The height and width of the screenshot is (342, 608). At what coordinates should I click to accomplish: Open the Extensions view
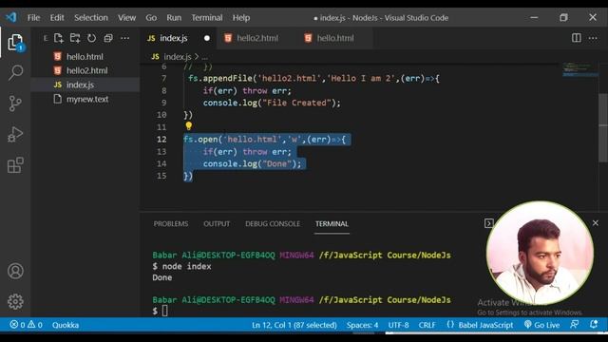coord(15,165)
